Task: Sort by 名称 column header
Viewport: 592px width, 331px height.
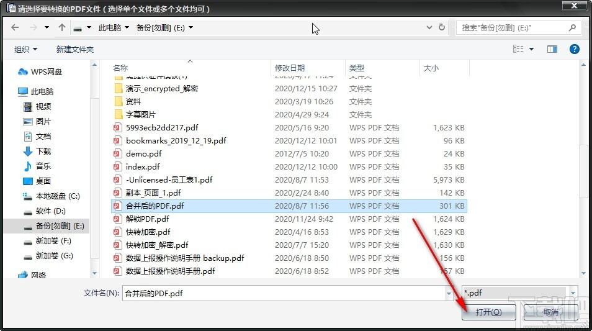Action: [120, 68]
